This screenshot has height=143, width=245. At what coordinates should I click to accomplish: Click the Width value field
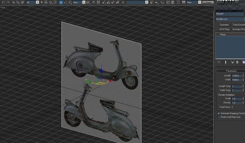tap(236, 80)
